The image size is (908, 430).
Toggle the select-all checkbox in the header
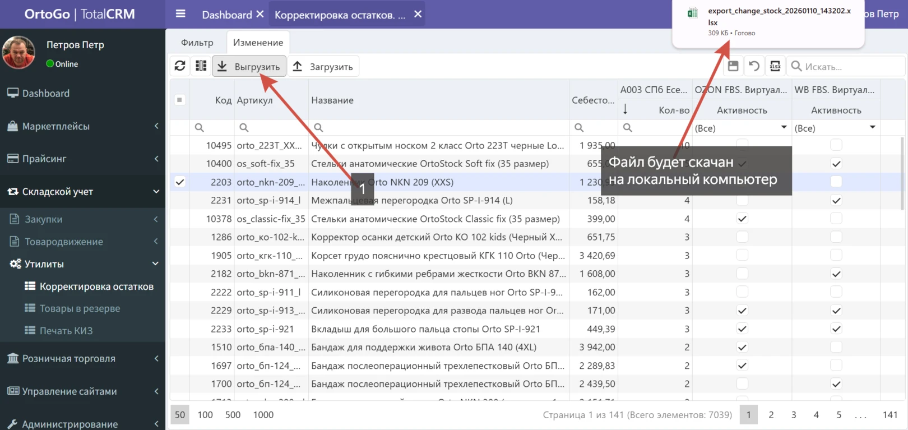[x=180, y=100]
